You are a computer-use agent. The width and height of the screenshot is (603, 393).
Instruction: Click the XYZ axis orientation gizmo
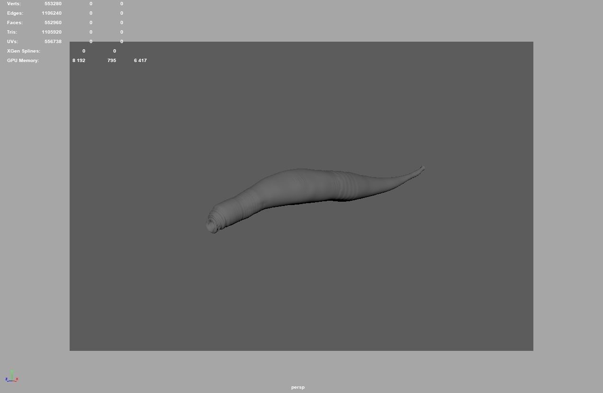pyautogui.click(x=12, y=376)
